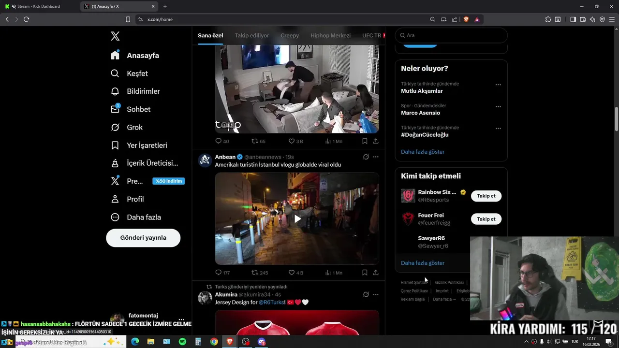Open Sohbet messages
Viewport: 619px width, 348px height.
click(131, 109)
